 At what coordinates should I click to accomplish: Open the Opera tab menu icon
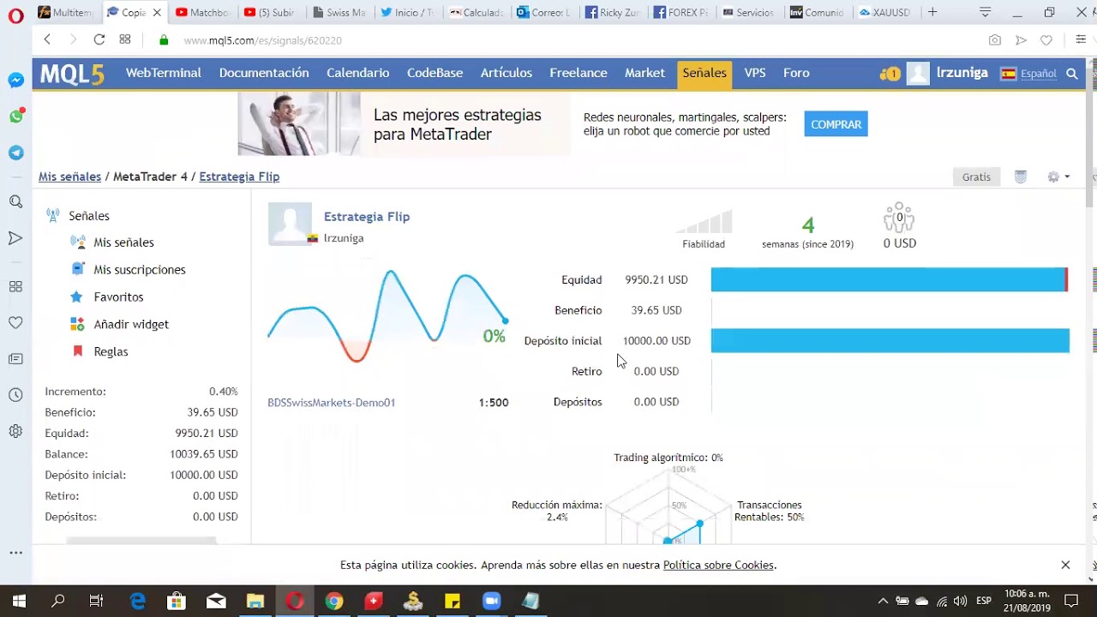click(x=986, y=12)
